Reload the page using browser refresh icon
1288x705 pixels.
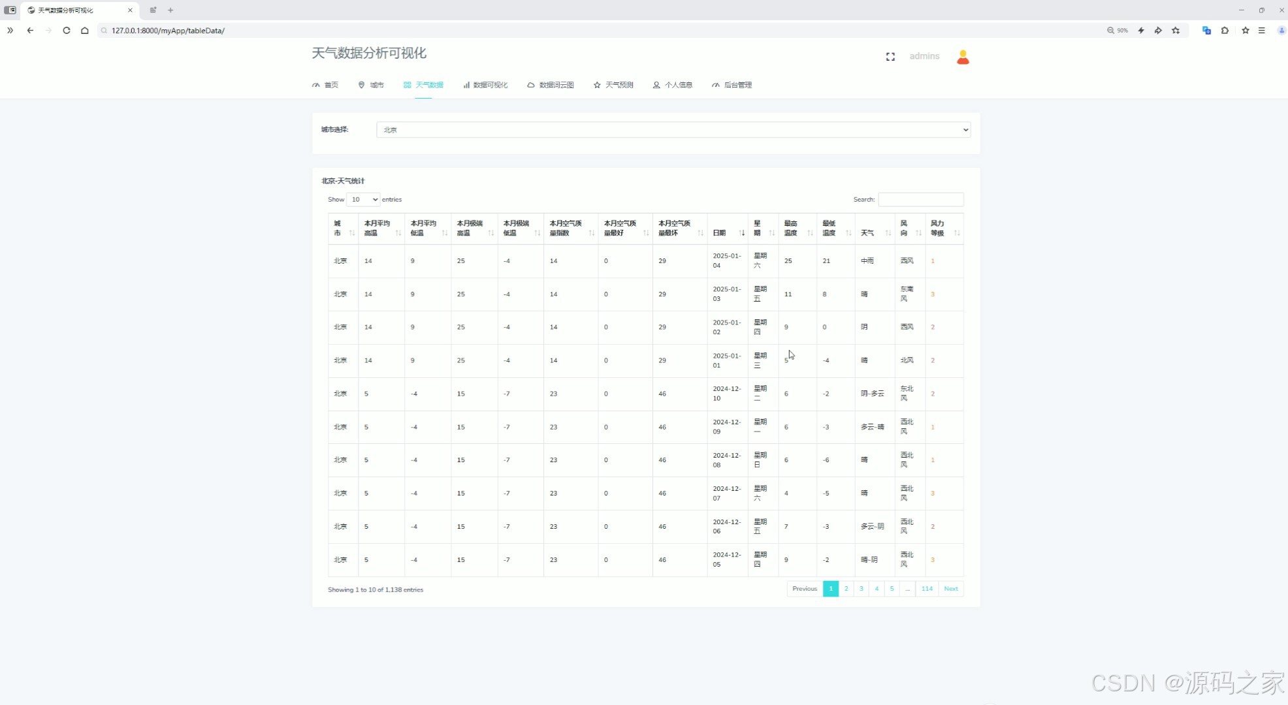(x=67, y=30)
